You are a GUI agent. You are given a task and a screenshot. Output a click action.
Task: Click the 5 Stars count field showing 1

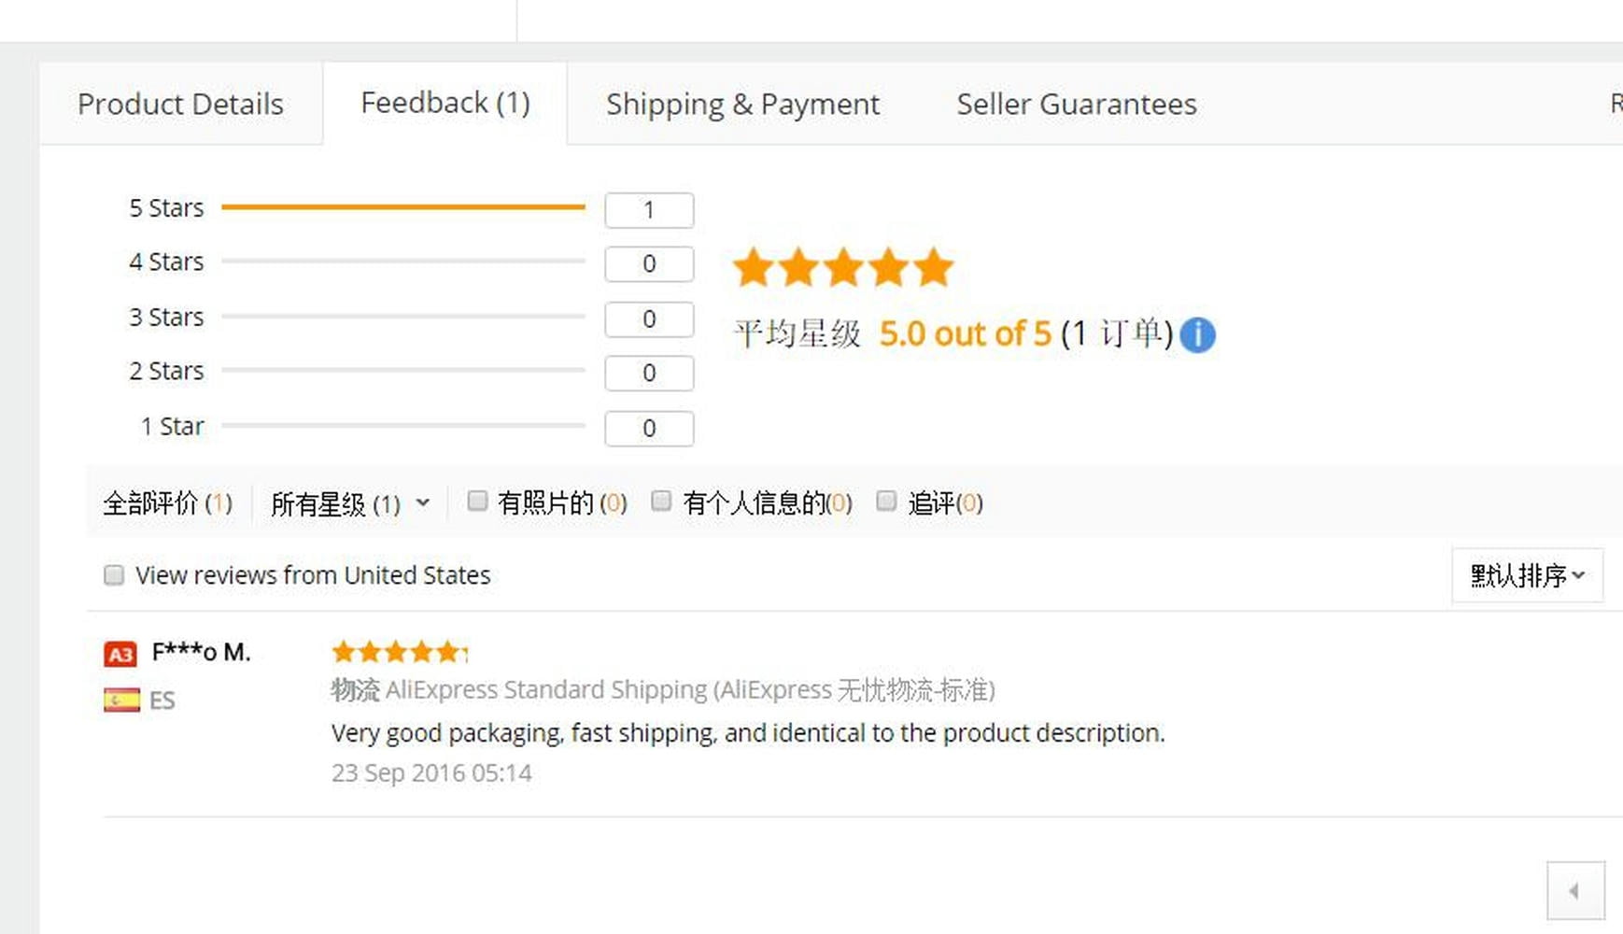[x=649, y=209]
